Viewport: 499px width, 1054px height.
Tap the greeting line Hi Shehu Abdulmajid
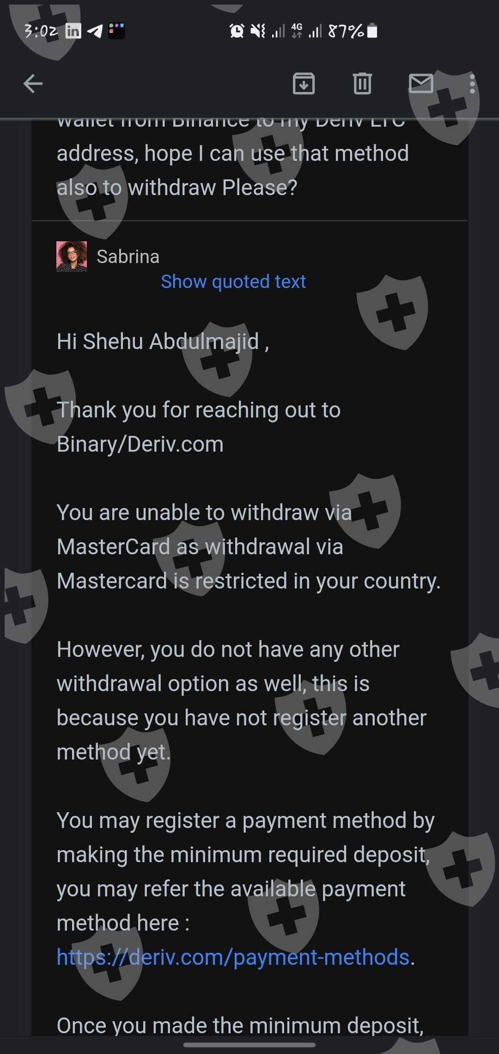pyautogui.click(x=163, y=342)
